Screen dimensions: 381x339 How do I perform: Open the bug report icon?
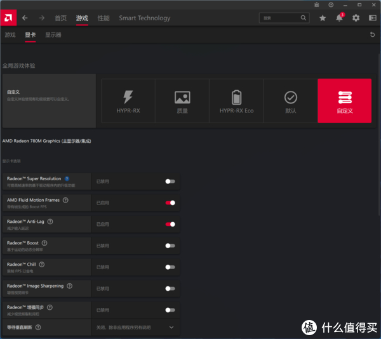317,5
